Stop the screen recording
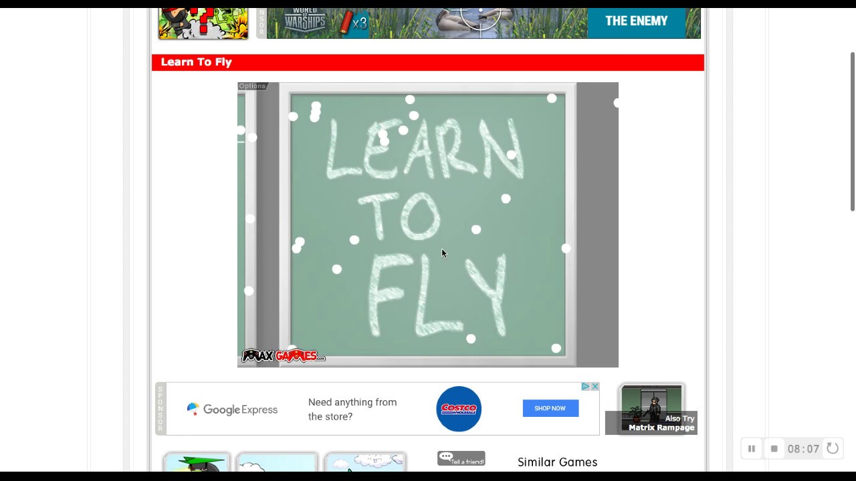Image resolution: width=856 pixels, height=481 pixels. tap(774, 449)
